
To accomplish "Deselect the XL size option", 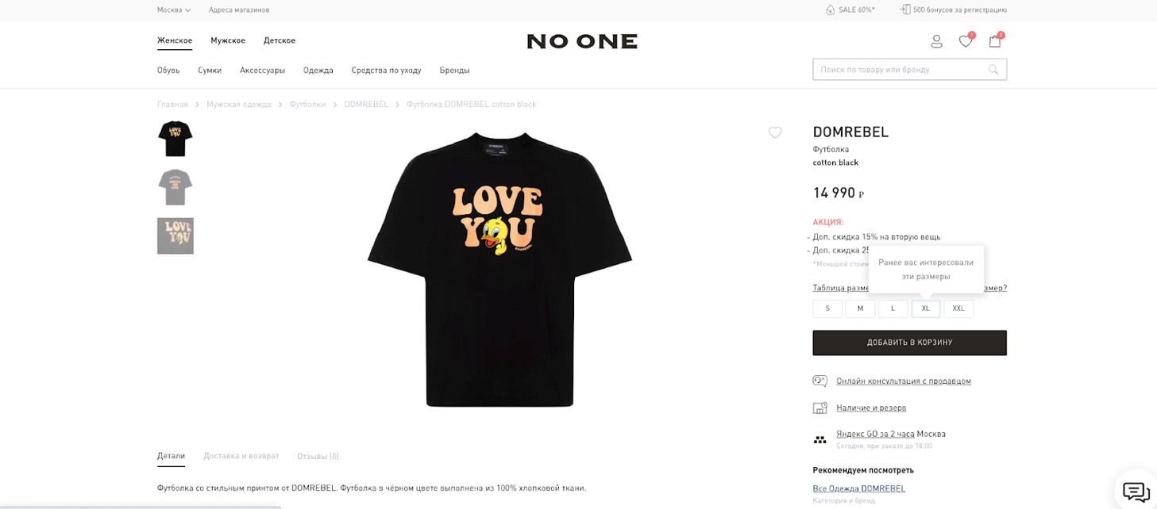I will [x=925, y=308].
